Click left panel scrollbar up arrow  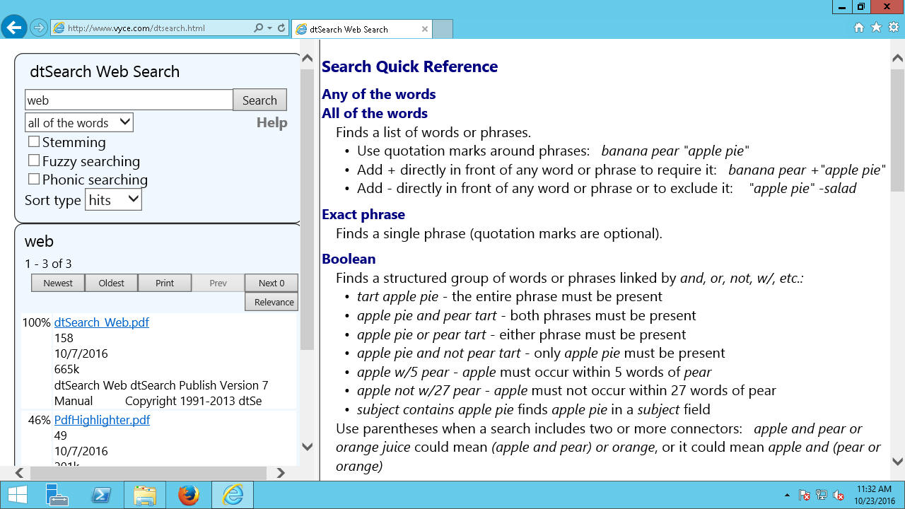coord(307,58)
